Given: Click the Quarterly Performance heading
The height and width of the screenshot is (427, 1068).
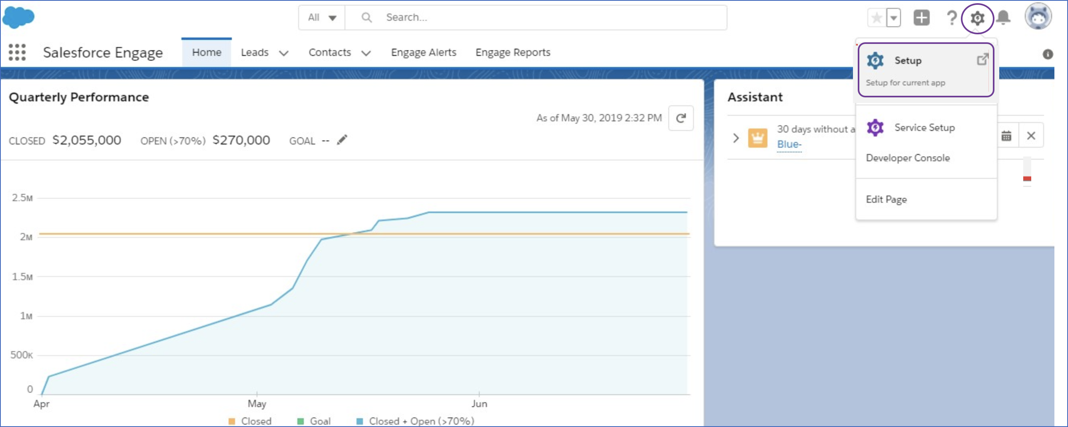Looking at the screenshot, I should pyautogui.click(x=79, y=97).
